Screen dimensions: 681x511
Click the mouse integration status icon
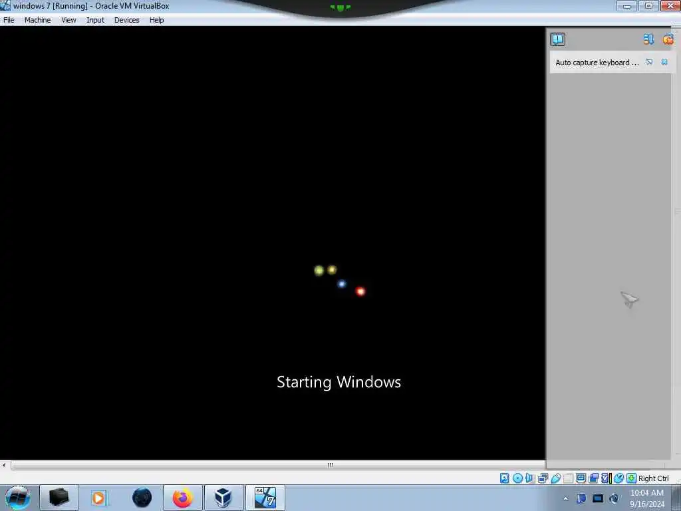point(619,478)
